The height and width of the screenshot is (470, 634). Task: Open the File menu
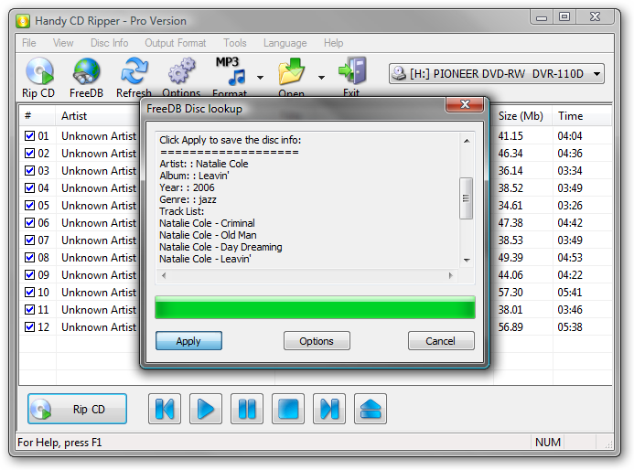click(29, 43)
